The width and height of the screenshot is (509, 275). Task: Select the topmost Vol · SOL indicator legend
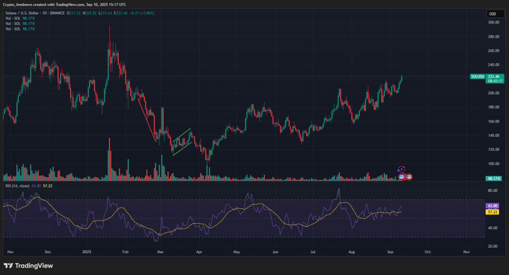tap(13, 18)
